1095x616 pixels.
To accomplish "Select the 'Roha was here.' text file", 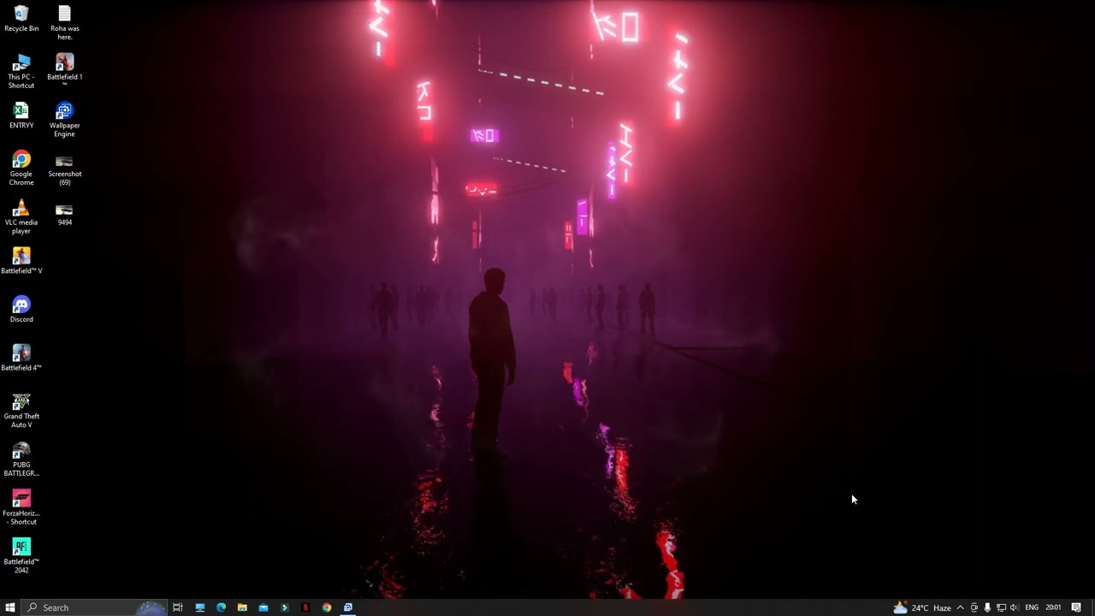I will click(x=64, y=23).
